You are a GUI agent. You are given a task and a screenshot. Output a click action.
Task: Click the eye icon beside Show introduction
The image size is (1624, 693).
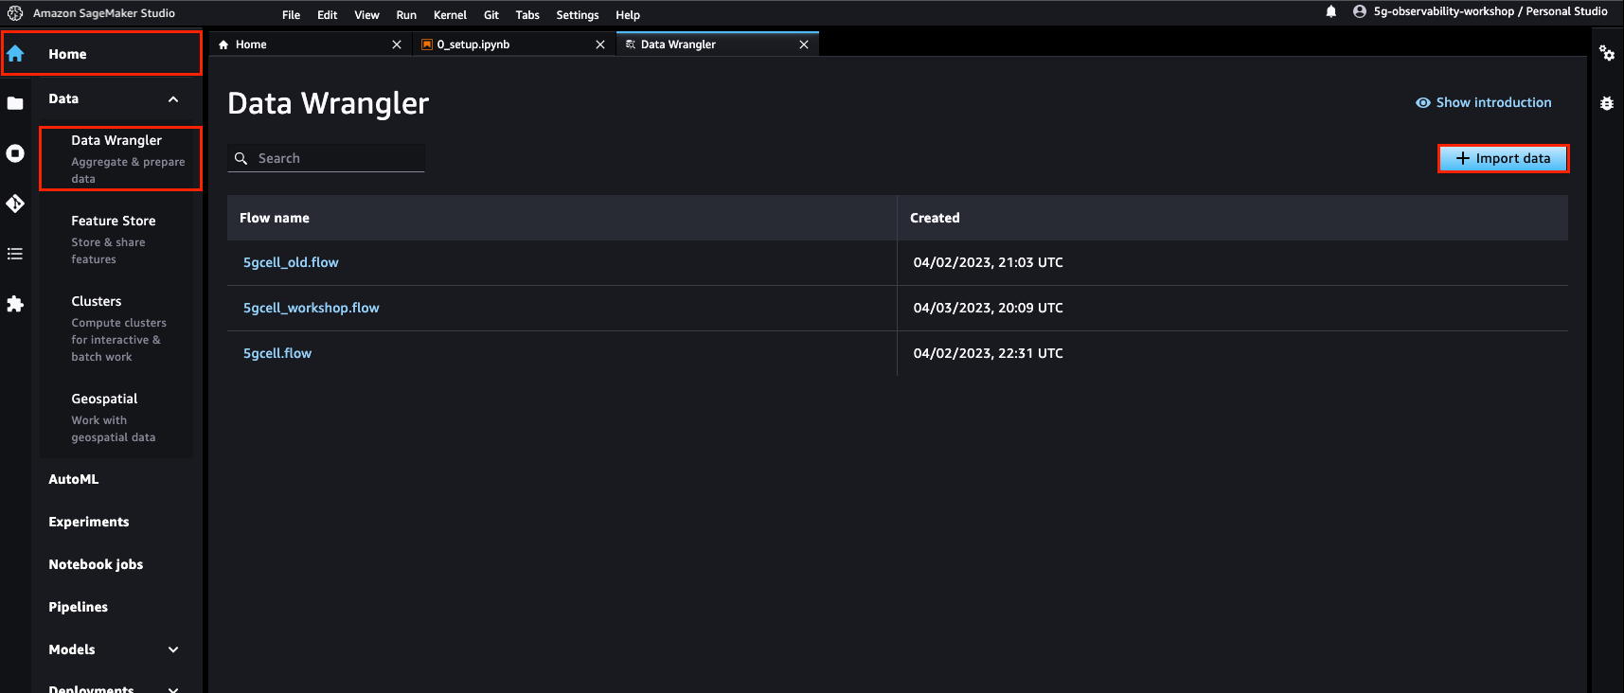tap(1423, 102)
